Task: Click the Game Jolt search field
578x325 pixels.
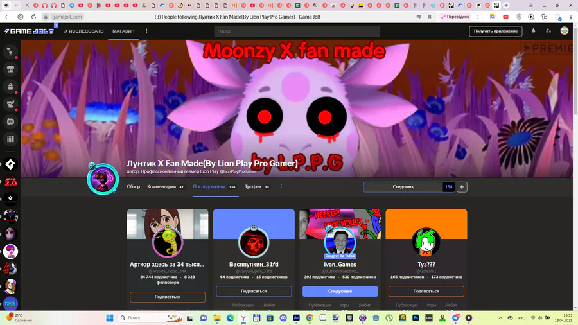Action: pyautogui.click(x=297, y=31)
